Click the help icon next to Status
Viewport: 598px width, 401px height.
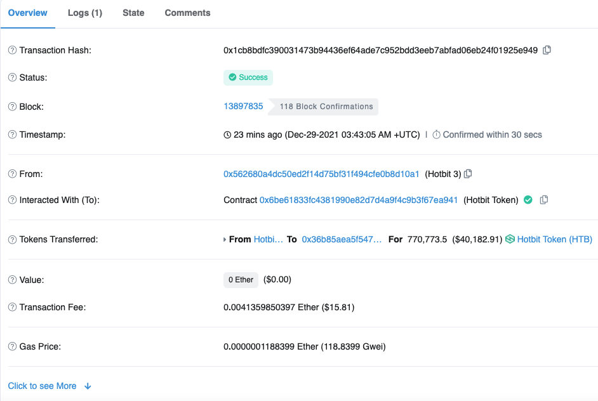12,77
